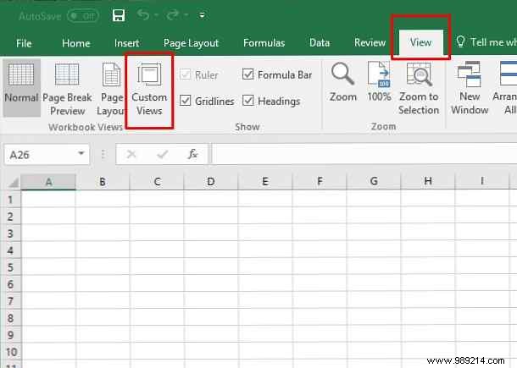Switch to Page Layout view
Screen dimensions: 517x368
point(111,89)
